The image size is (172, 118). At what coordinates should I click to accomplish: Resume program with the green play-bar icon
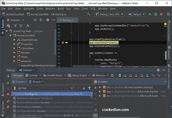(x=8, y=83)
